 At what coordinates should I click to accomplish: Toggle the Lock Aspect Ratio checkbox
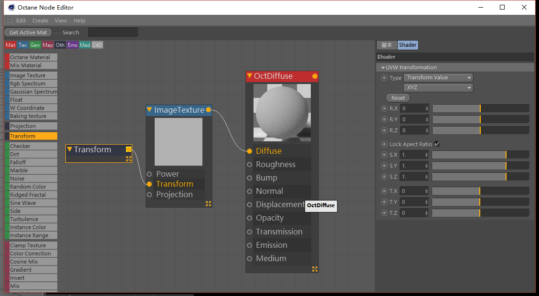pos(437,144)
